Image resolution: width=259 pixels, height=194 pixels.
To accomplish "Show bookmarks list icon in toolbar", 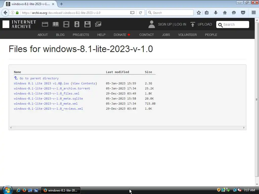I will [x=207, y=13].
